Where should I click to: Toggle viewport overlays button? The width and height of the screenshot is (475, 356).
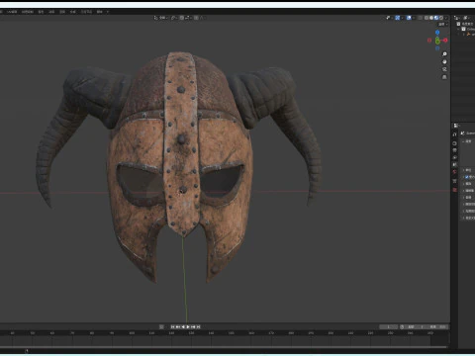(x=409, y=18)
